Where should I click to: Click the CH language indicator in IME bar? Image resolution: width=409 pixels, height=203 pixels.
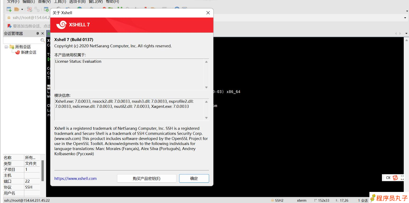[x=388, y=178]
